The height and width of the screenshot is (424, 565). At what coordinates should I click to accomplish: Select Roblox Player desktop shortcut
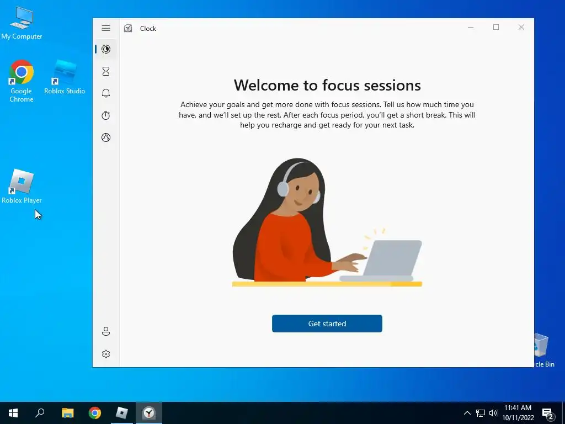(22, 187)
